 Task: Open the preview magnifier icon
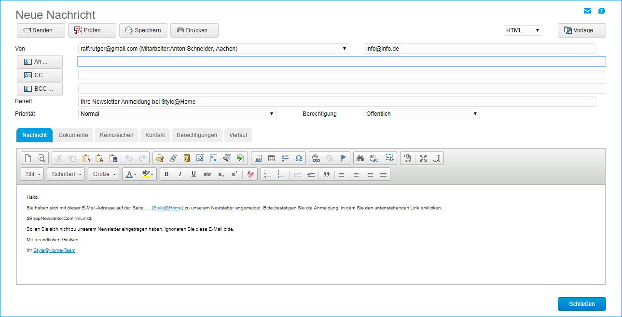(x=41, y=158)
